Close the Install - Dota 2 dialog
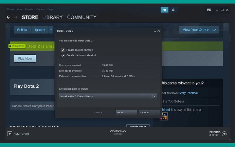This screenshot has width=235, height=147. click(159, 31)
